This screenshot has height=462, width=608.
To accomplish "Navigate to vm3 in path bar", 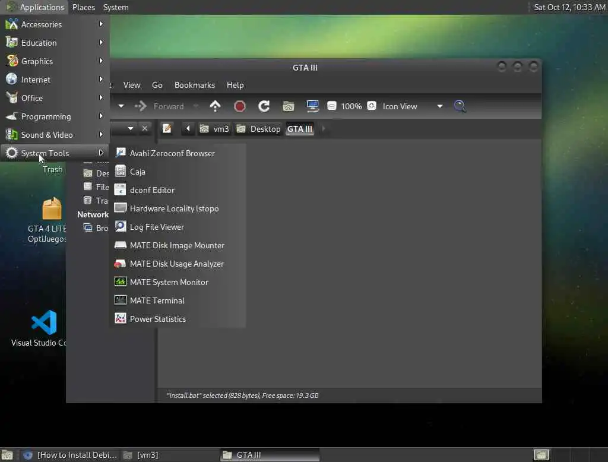I will coord(214,129).
